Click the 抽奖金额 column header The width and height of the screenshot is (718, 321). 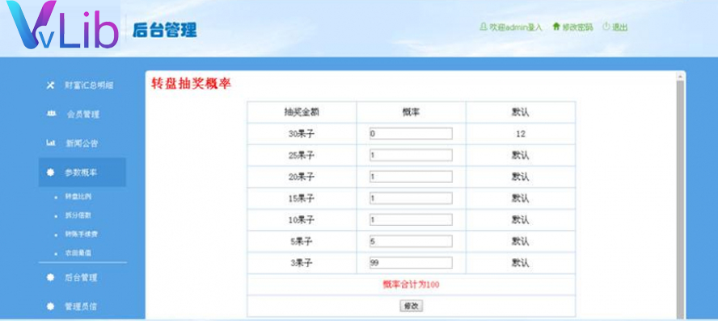pos(302,112)
